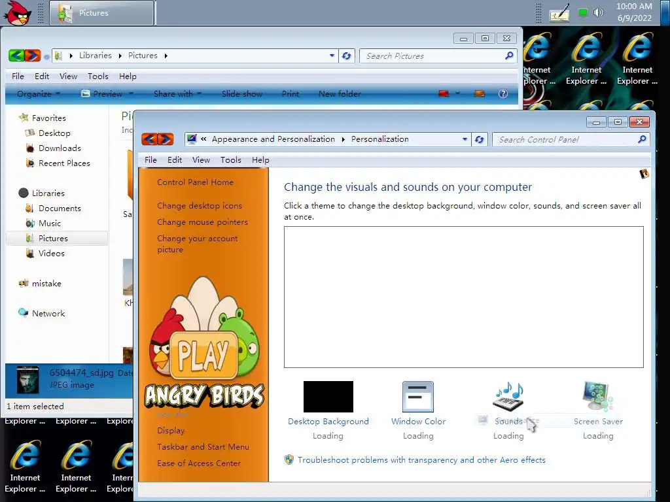The width and height of the screenshot is (670, 502).
Task: Open Edit menu in Personalization window
Action: point(174,160)
